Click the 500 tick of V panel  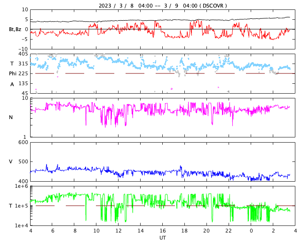coord(23,161)
